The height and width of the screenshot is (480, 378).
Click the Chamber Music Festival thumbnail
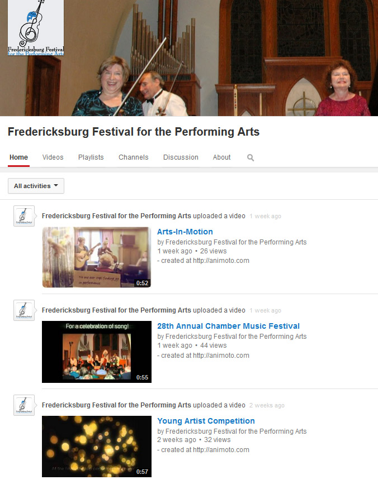(x=96, y=352)
